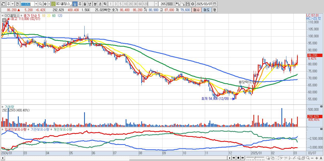324x161 pixels.
Task: Choose the 1 interval button
Action: click(110, 4)
